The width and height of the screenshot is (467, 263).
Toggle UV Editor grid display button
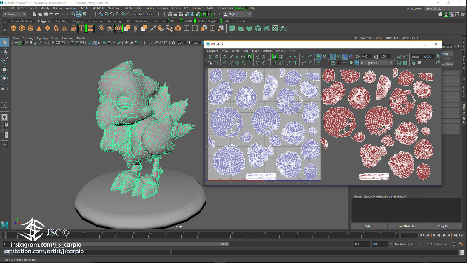(333, 57)
